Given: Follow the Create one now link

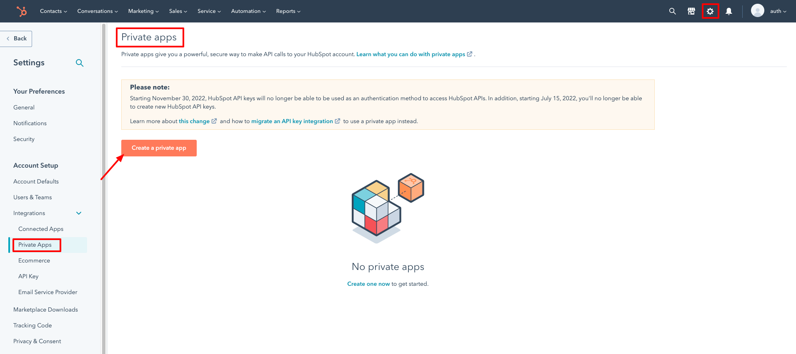Looking at the screenshot, I should (x=368, y=284).
